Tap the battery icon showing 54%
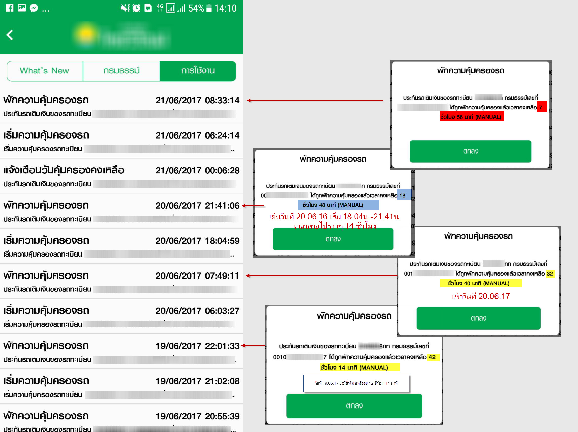Image resolution: width=578 pixels, height=432 pixels. [209, 8]
